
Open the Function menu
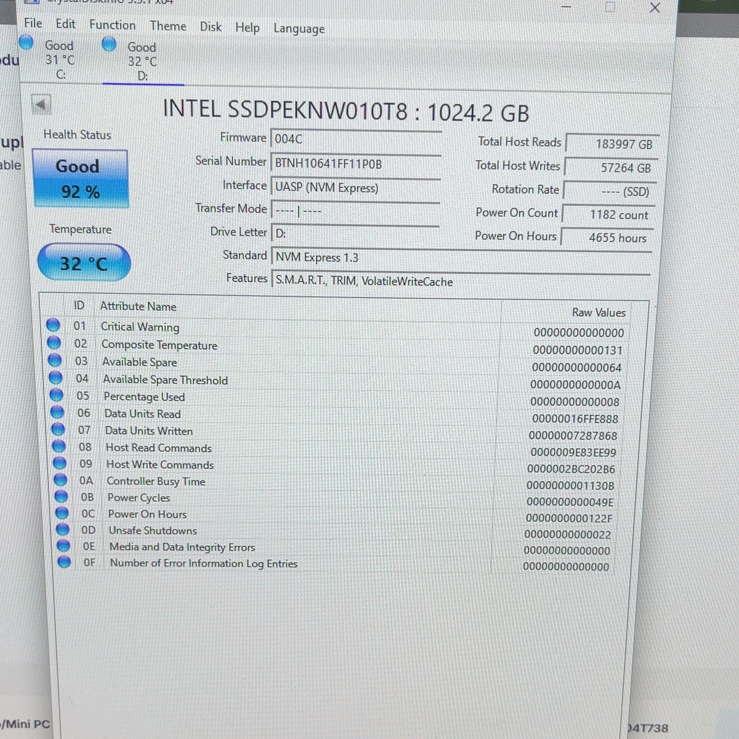(x=112, y=25)
